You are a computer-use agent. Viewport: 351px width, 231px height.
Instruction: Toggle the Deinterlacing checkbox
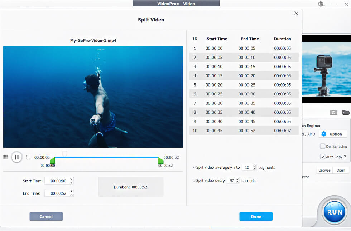322,146
